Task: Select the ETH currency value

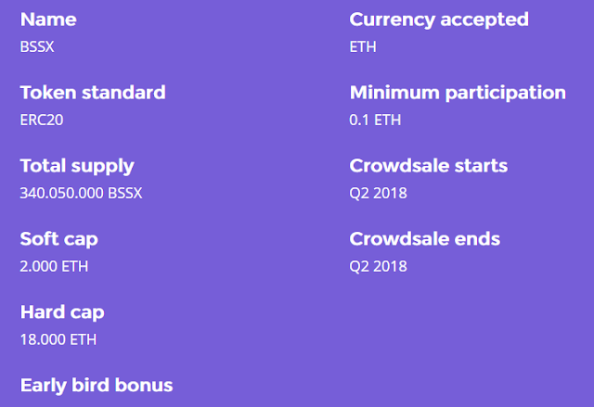Action: point(363,47)
